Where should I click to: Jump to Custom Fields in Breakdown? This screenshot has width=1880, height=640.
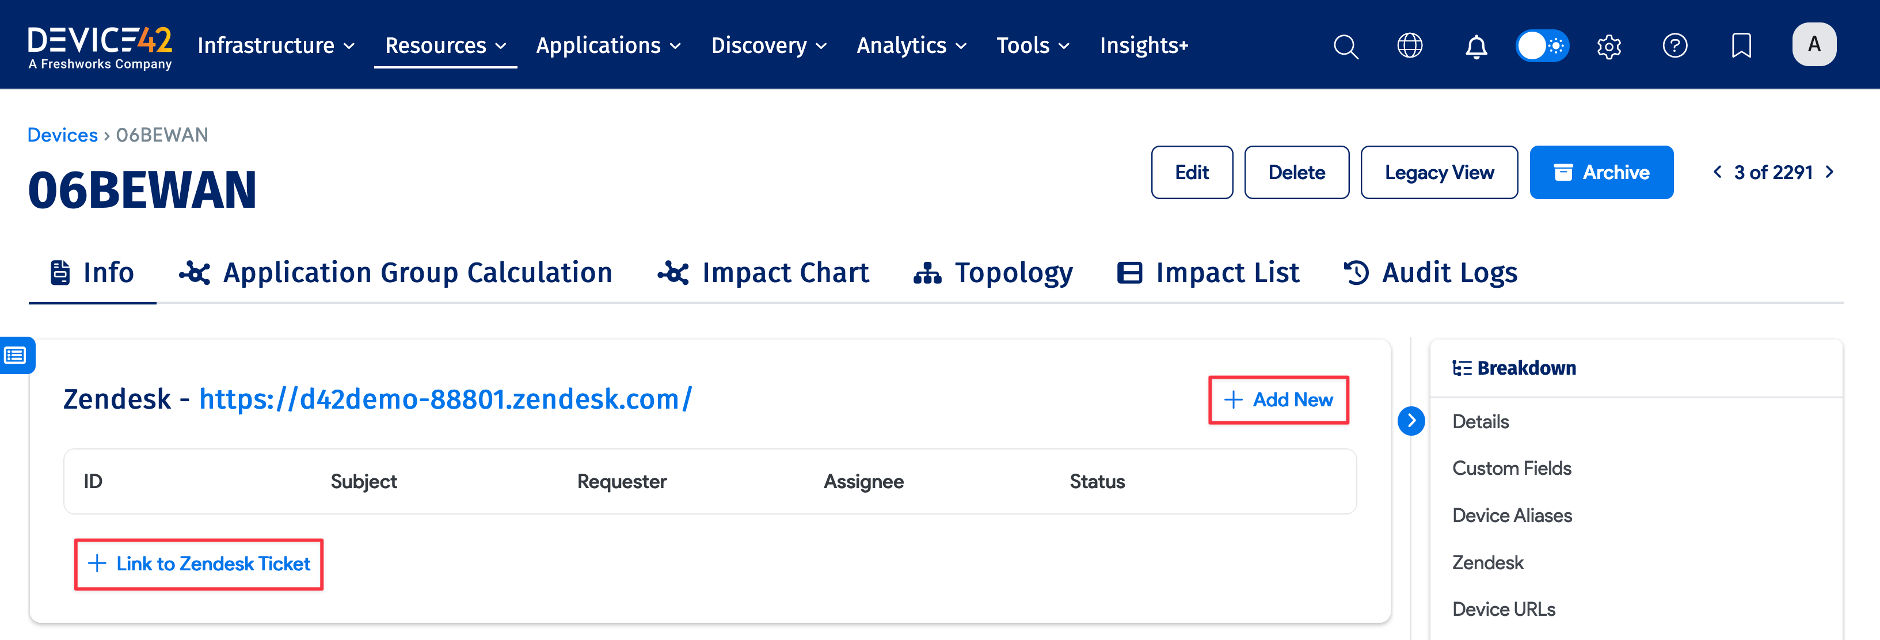pyautogui.click(x=1512, y=468)
